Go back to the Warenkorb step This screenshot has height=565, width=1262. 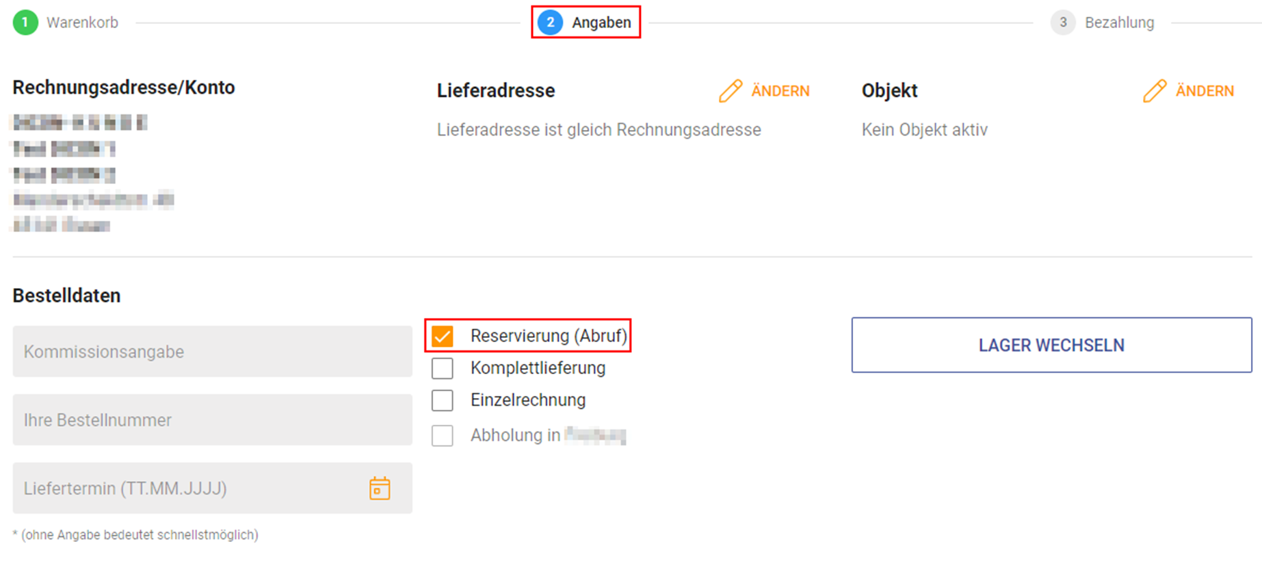[82, 23]
